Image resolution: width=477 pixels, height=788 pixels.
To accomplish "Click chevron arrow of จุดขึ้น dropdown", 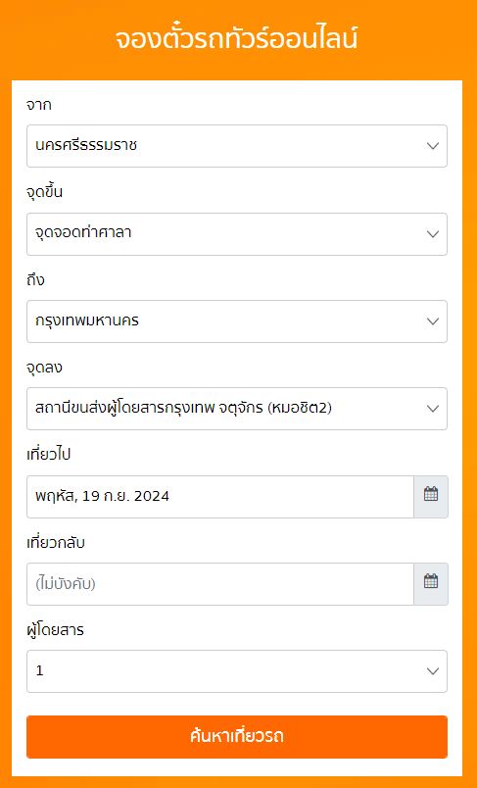I will [x=433, y=234].
